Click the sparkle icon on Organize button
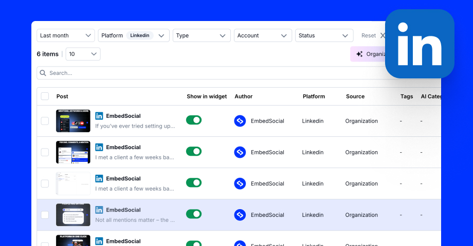Image resolution: width=473 pixels, height=246 pixels. 359,54
